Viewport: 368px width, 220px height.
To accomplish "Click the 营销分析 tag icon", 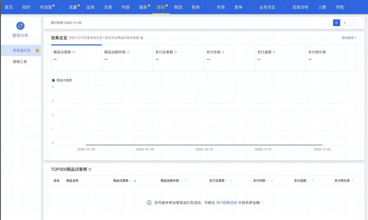I will point(20,26).
